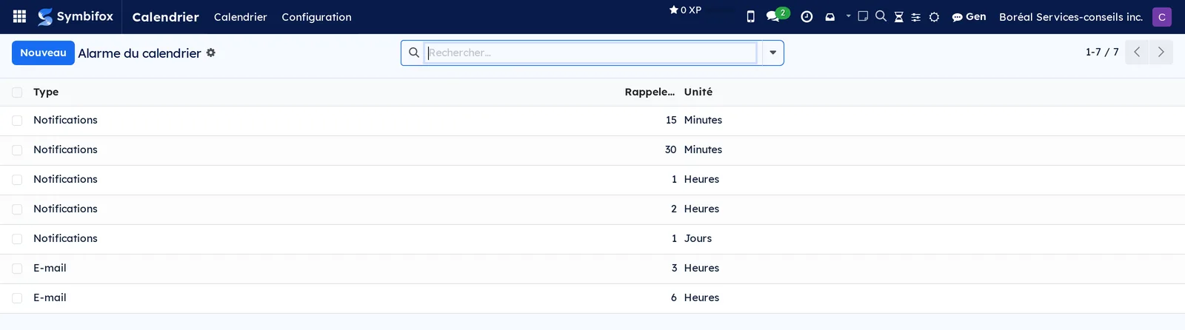Open the Gen chat button

(969, 16)
